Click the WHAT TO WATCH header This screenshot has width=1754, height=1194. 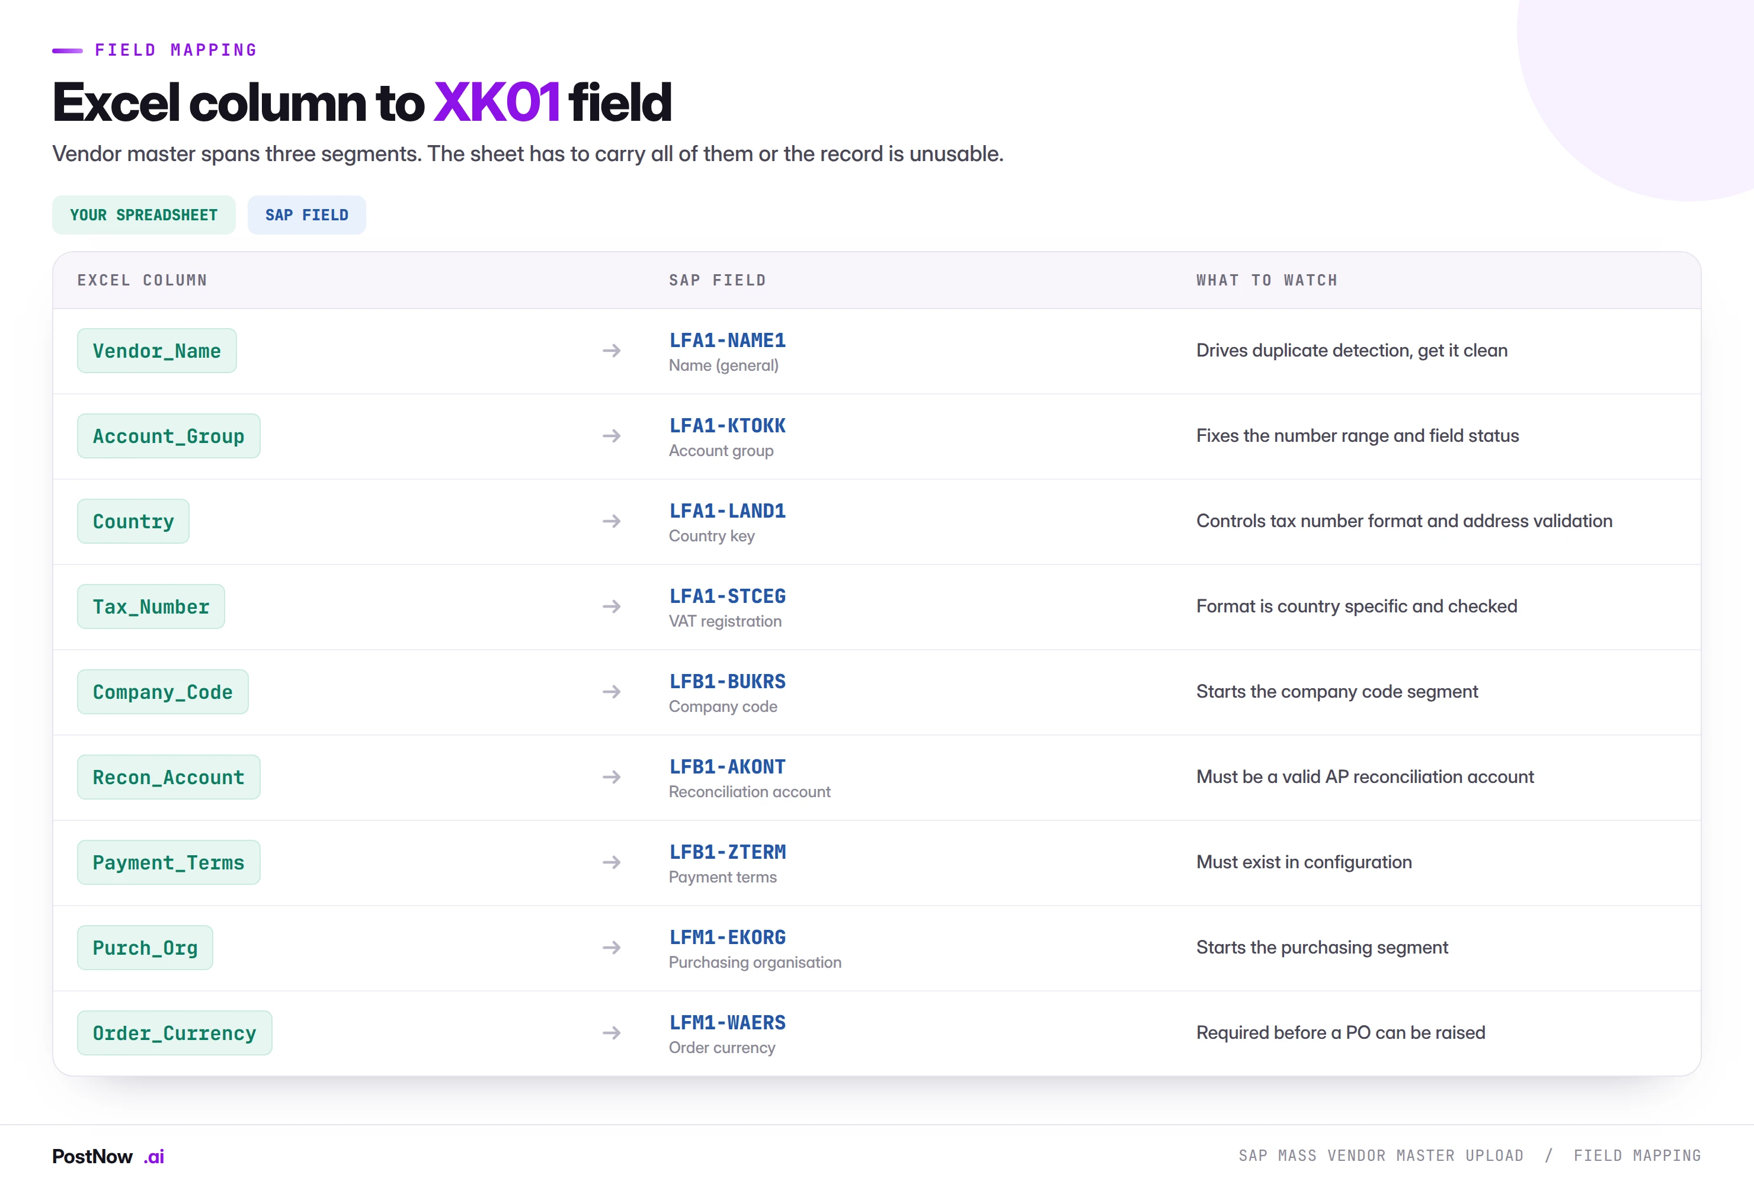[1266, 281]
